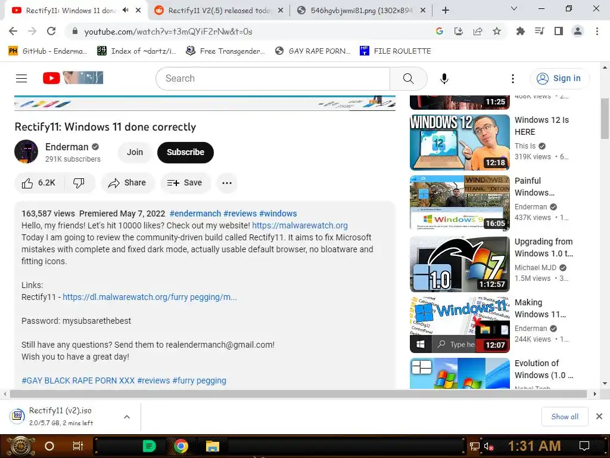Click Show all downloads

coord(565,417)
